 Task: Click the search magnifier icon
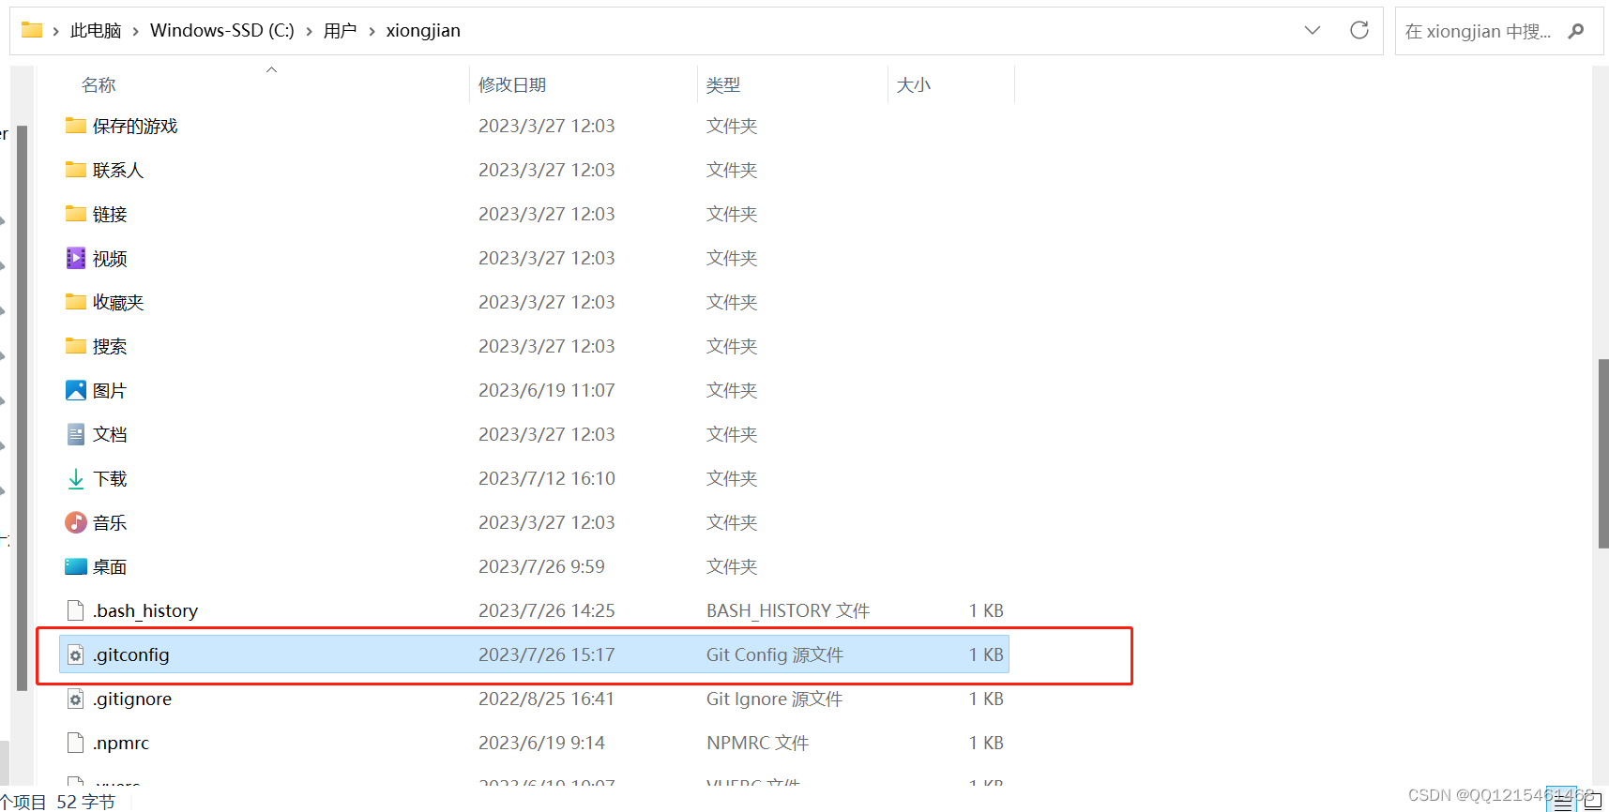click(1576, 31)
